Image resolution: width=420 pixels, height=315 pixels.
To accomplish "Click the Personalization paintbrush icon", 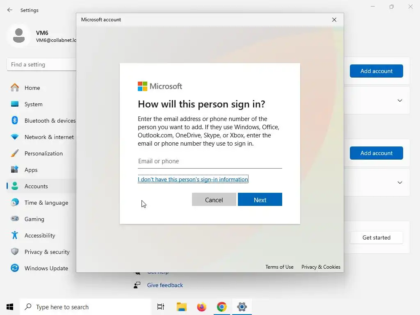I will tap(15, 153).
